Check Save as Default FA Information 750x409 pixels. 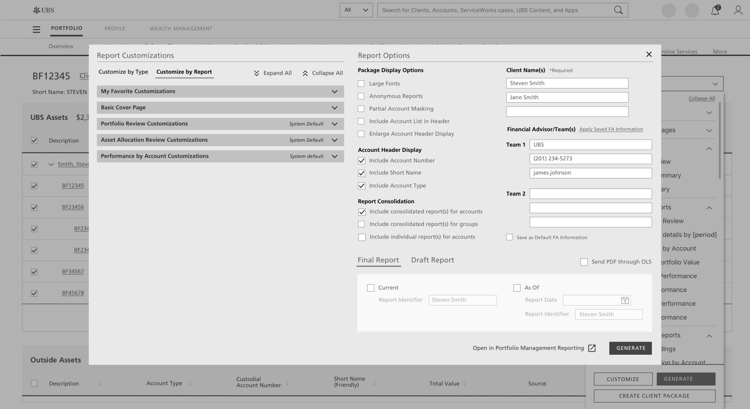click(x=509, y=237)
